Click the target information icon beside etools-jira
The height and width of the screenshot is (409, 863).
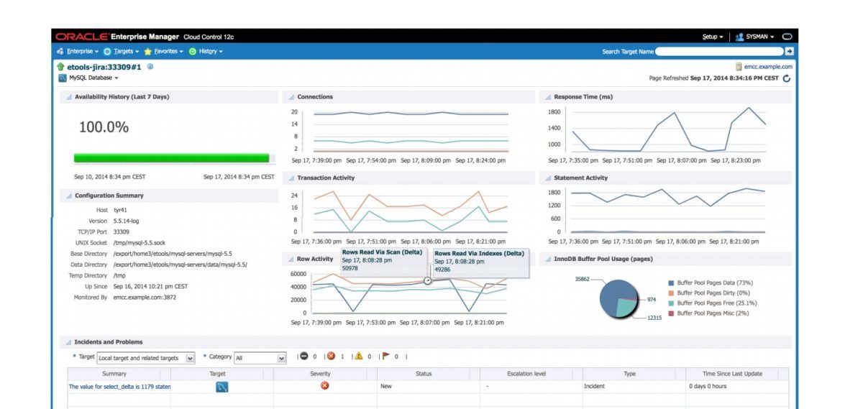[x=150, y=66]
